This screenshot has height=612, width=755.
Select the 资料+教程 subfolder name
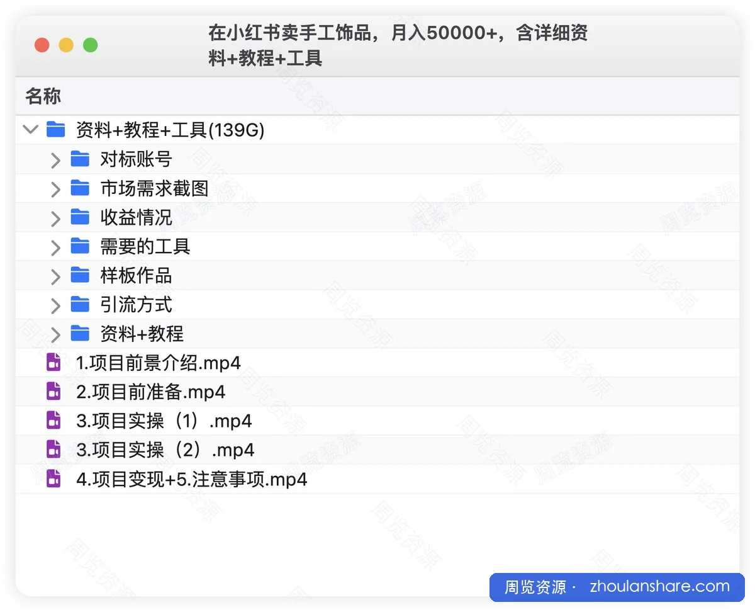coord(142,334)
